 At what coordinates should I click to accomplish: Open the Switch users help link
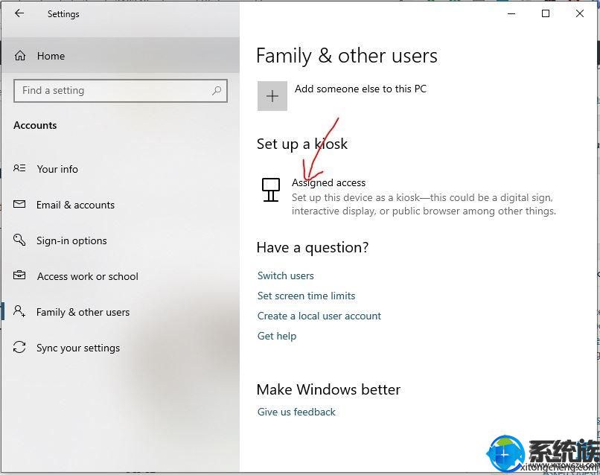coord(285,275)
